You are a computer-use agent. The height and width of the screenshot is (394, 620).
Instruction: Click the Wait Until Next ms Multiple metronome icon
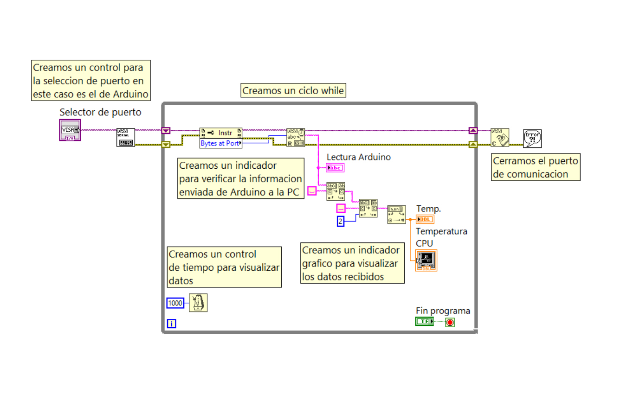[x=198, y=303]
